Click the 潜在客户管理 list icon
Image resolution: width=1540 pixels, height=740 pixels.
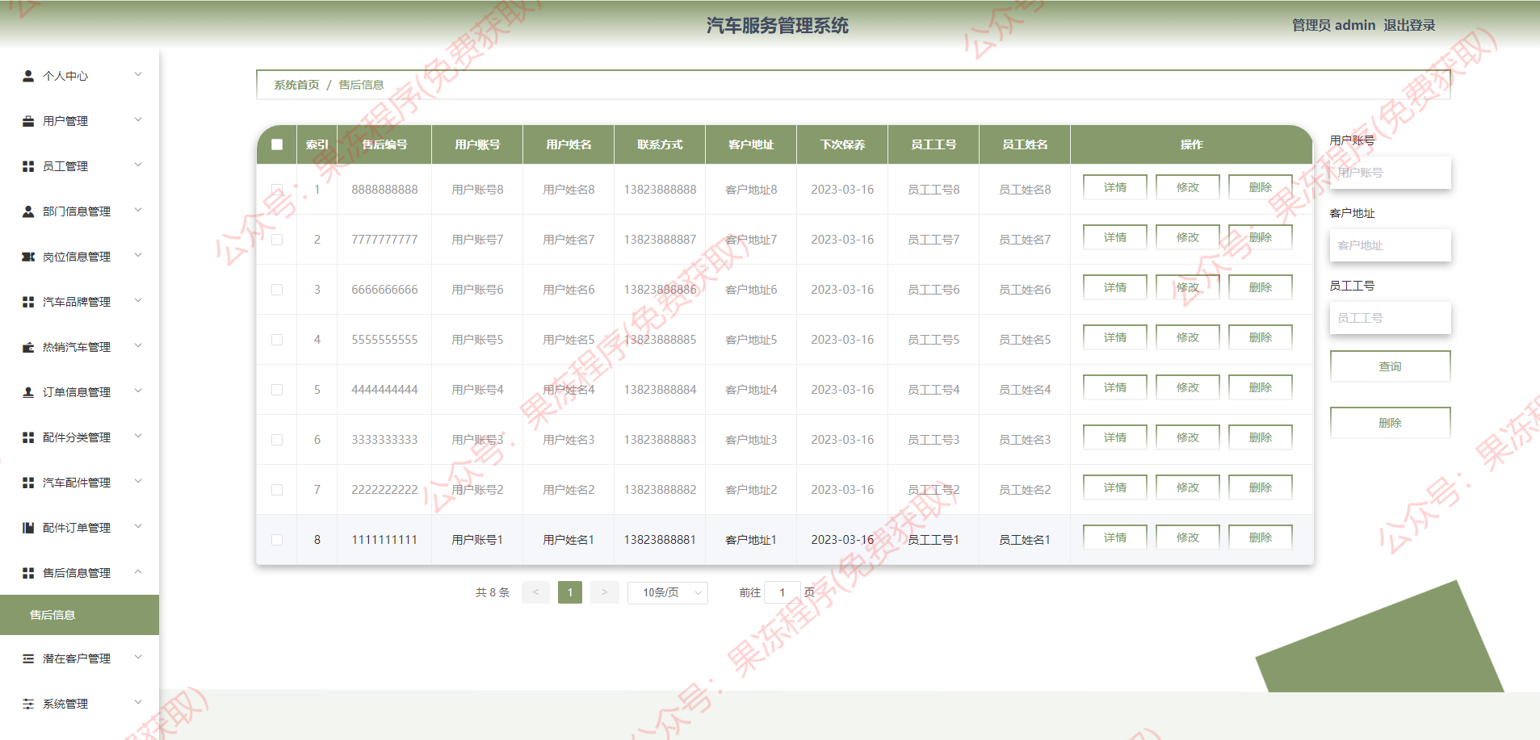(x=28, y=658)
